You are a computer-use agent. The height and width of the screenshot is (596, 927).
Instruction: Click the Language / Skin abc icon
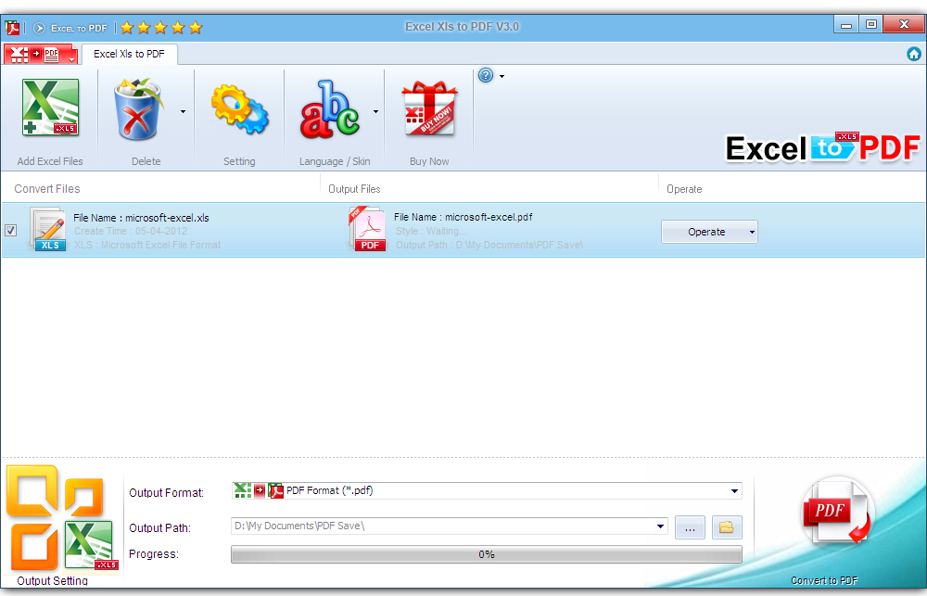329,110
